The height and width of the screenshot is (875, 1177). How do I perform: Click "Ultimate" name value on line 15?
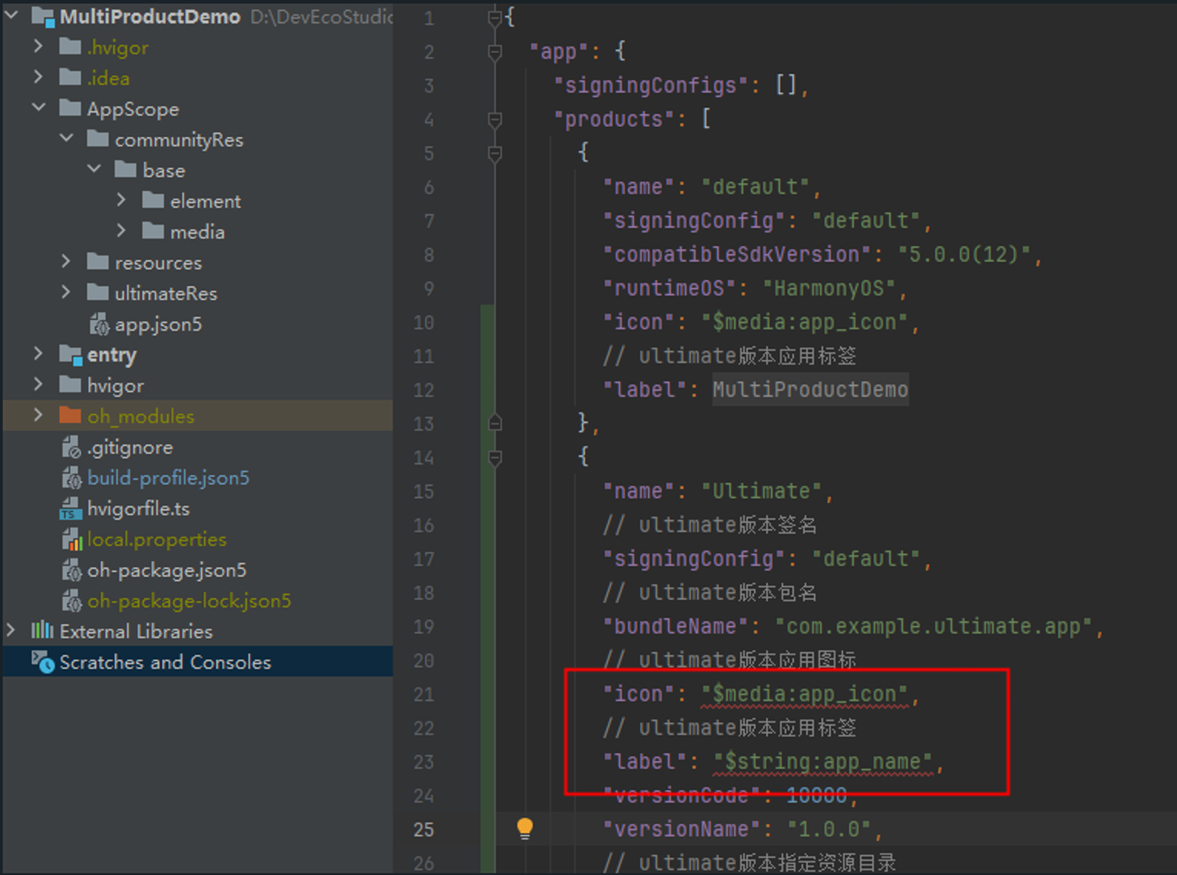[x=761, y=491]
